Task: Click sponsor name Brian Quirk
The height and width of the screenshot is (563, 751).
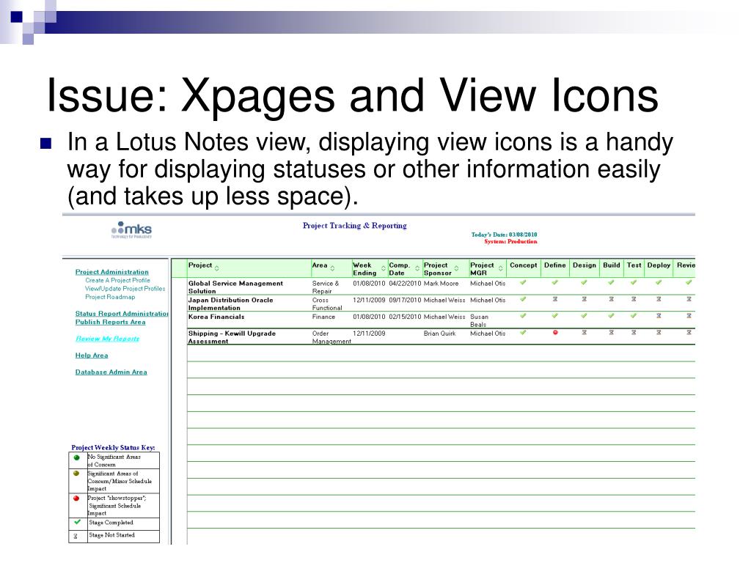Action: [440, 334]
